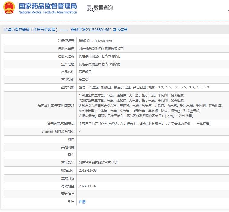
Task: Click the 第二类 management class value
Action: 84,79
